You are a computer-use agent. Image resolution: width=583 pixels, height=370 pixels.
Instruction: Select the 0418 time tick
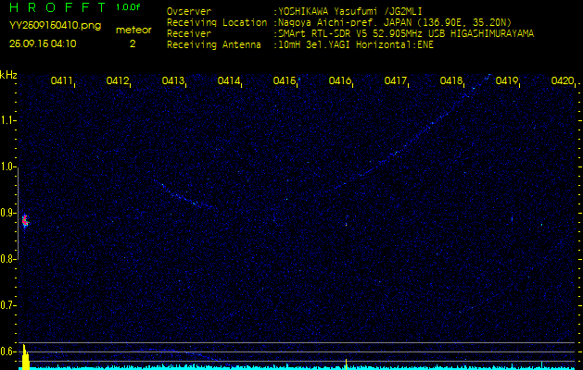coord(451,81)
